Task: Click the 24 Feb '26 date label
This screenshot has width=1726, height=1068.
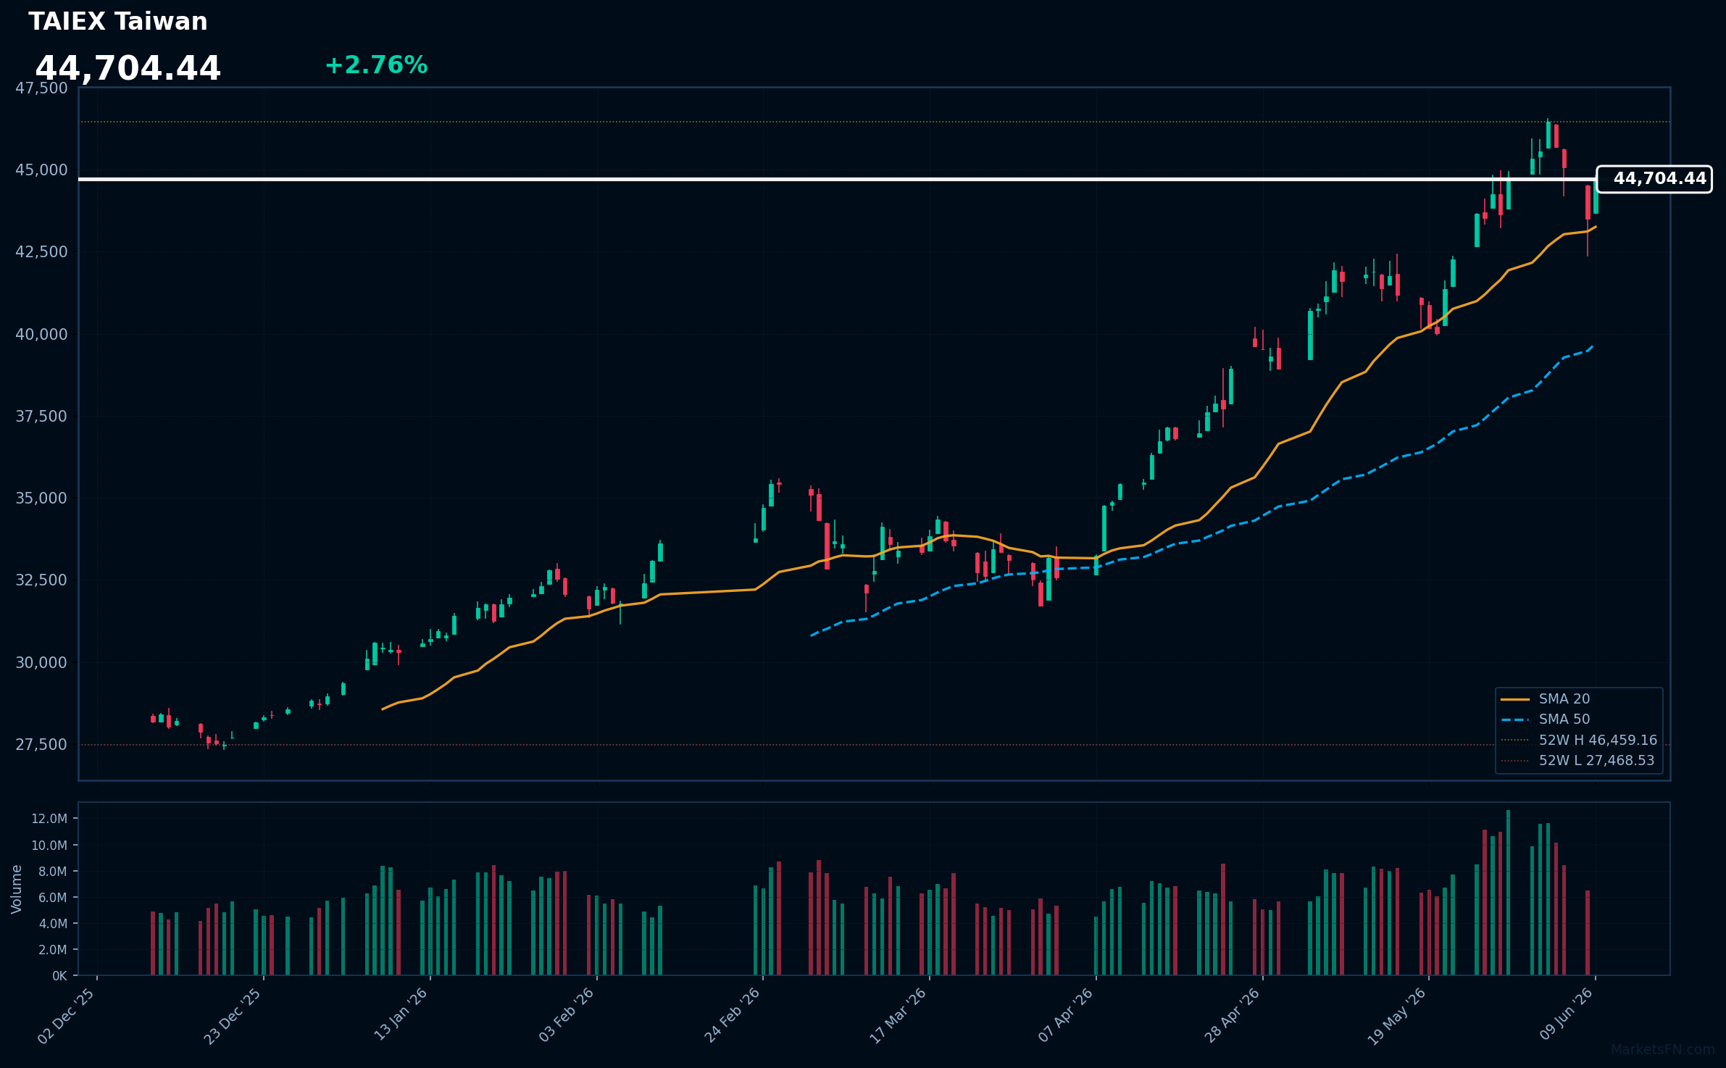Action: click(733, 1016)
